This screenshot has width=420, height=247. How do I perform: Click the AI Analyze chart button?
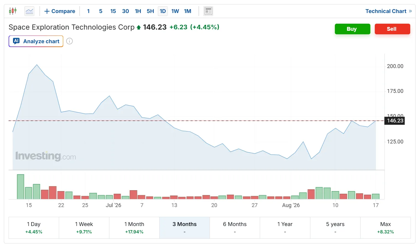tap(36, 41)
